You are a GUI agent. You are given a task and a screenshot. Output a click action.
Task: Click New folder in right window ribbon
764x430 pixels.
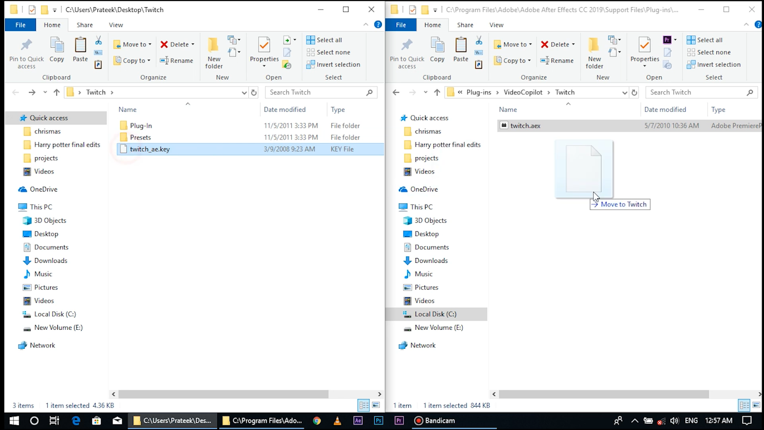tap(594, 53)
